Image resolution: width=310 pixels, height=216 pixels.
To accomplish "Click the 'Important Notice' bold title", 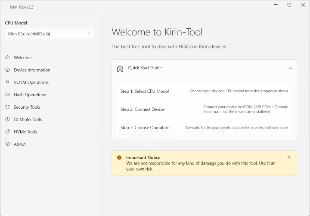I will point(143,158).
